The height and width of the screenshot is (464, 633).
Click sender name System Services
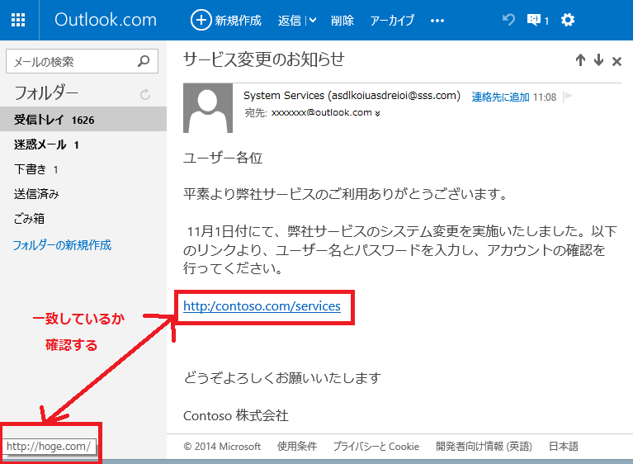coord(284,95)
